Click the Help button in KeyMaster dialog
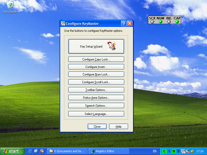Screen dimensions: 207x155 pyautogui.click(x=119, y=127)
